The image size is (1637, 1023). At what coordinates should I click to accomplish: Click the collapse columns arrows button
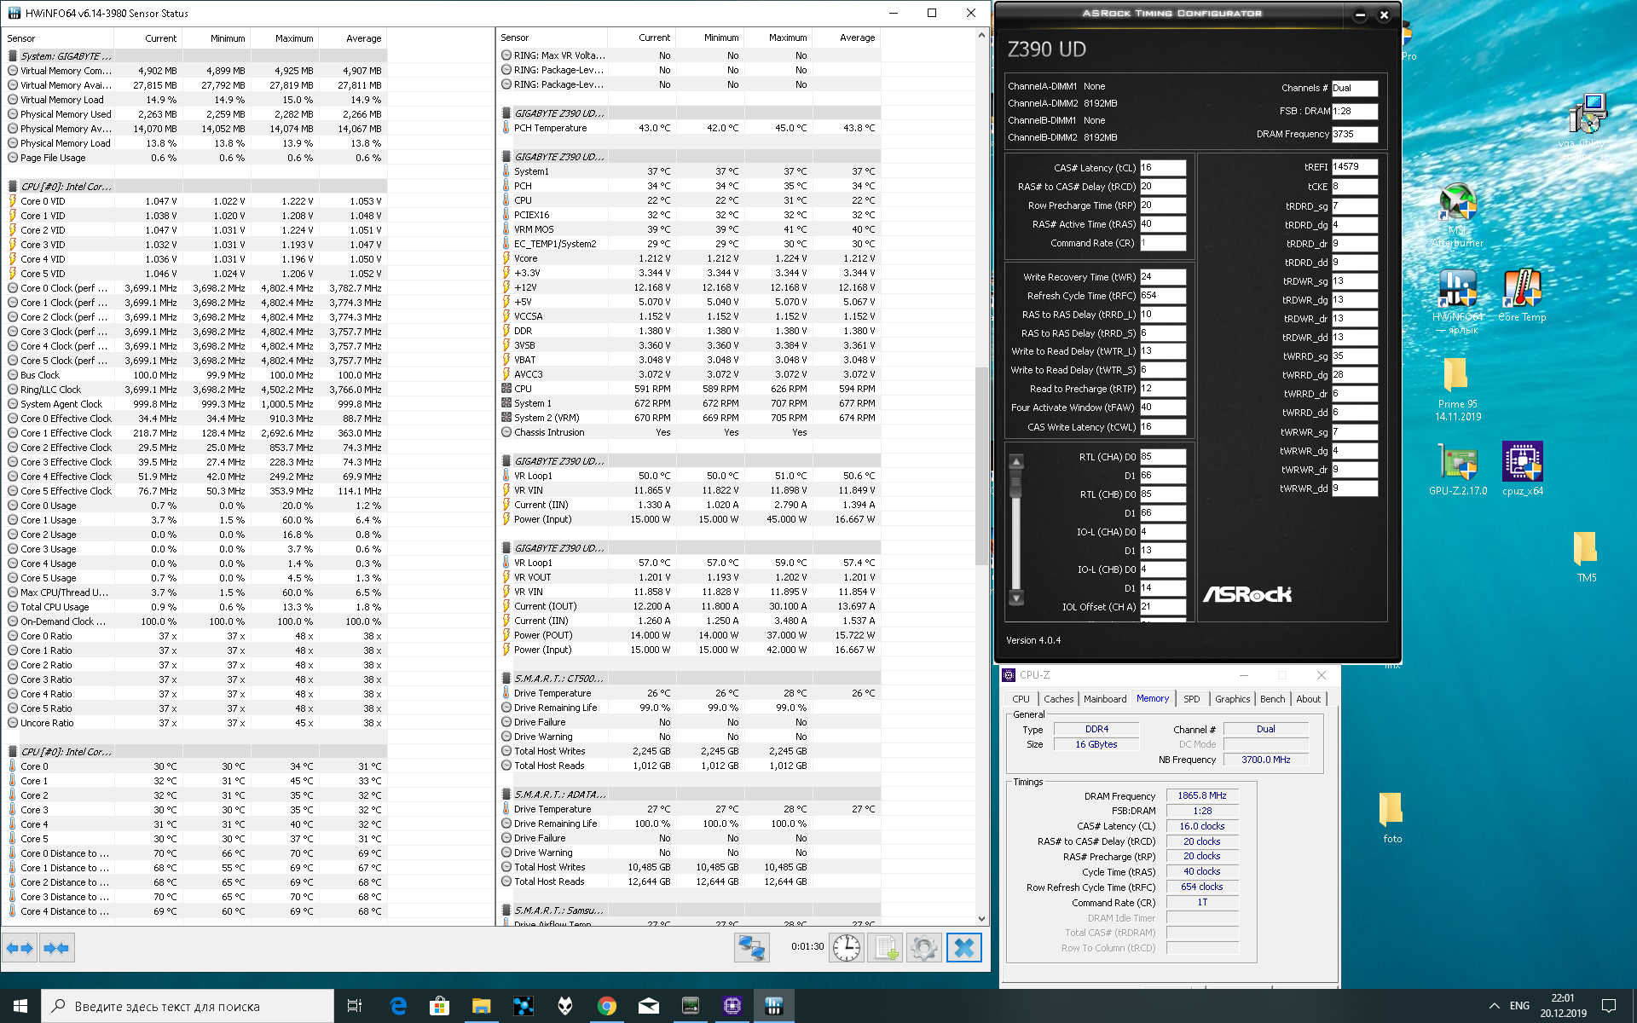pos(56,948)
